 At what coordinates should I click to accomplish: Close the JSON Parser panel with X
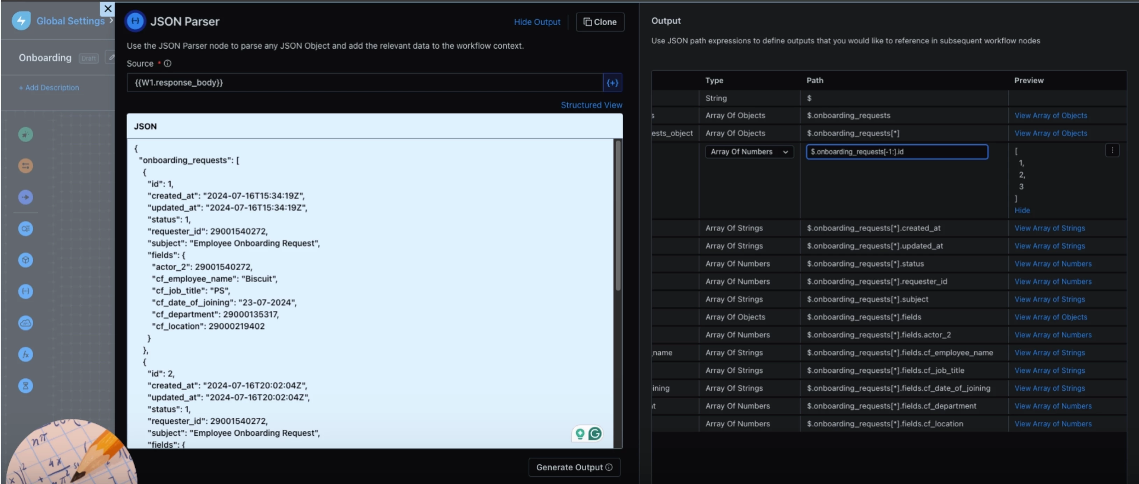tap(107, 8)
